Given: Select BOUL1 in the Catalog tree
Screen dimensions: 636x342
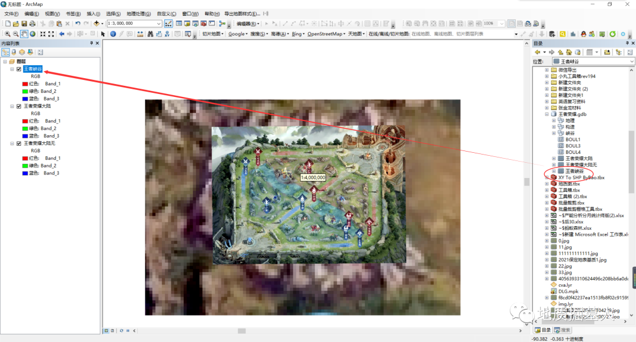Looking at the screenshot, I should (573, 140).
